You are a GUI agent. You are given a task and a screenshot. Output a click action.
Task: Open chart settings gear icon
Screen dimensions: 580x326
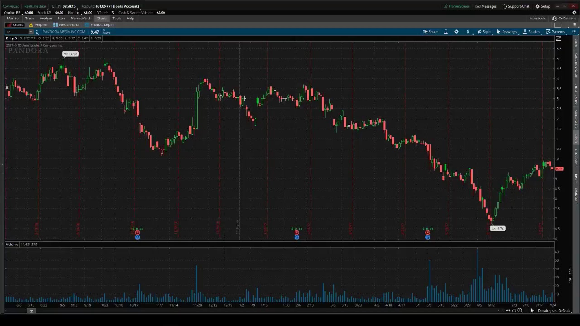pos(456,32)
